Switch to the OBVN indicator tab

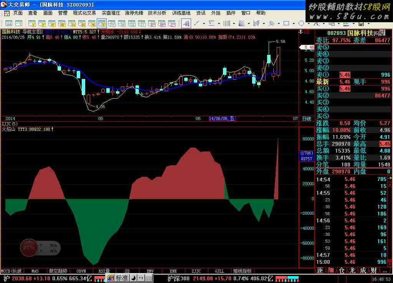[x=81, y=271]
